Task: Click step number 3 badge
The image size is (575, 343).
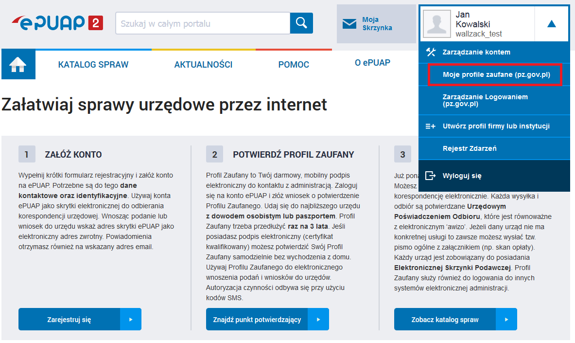Action: [x=402, y=154]
